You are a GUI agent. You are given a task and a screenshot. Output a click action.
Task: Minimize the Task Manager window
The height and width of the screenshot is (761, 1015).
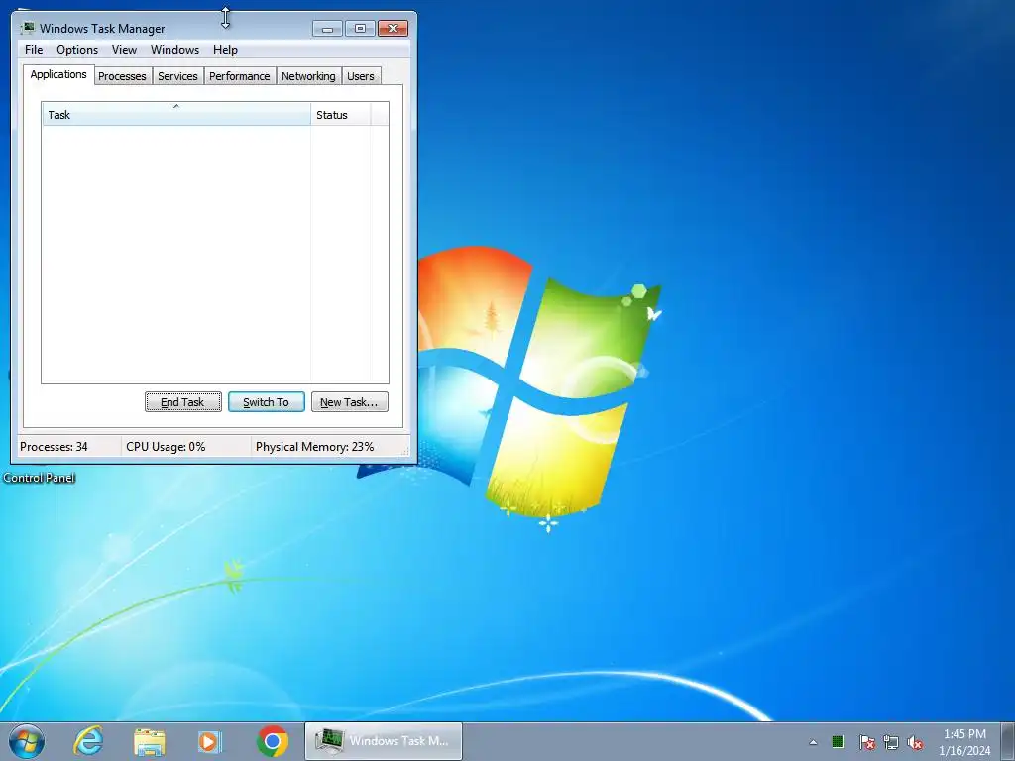click(x=327, y=28)
